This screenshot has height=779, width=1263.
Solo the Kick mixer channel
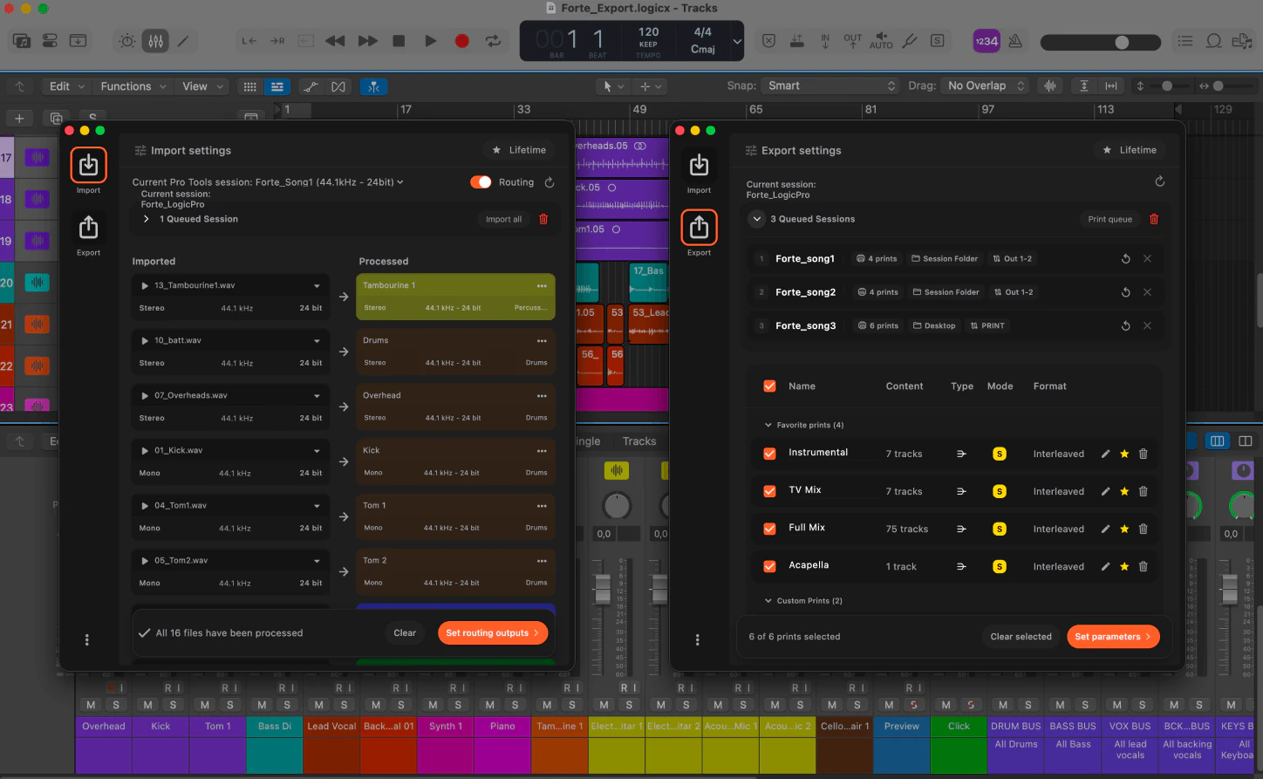(173, 705)
